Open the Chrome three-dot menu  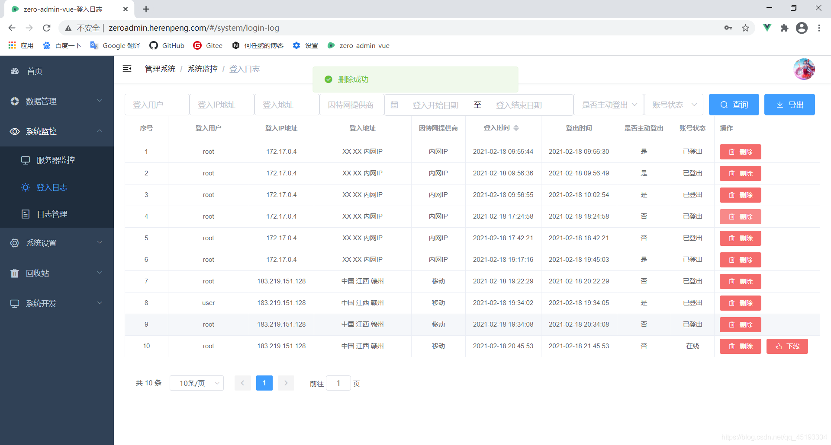(x=819, y=28)
